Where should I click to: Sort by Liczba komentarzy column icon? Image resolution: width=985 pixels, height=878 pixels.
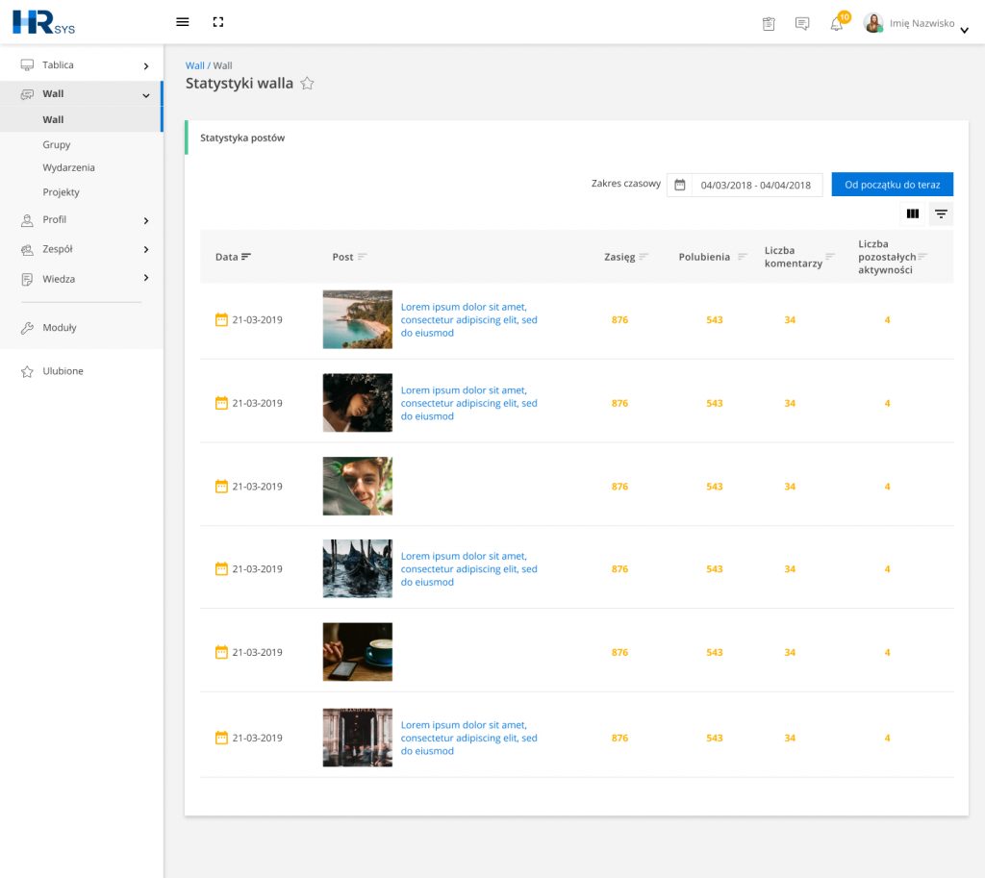830,256
